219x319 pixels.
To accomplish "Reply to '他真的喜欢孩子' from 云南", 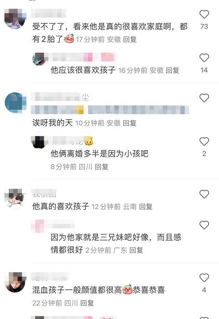I will pyautogui.click(x=145, y=207).
